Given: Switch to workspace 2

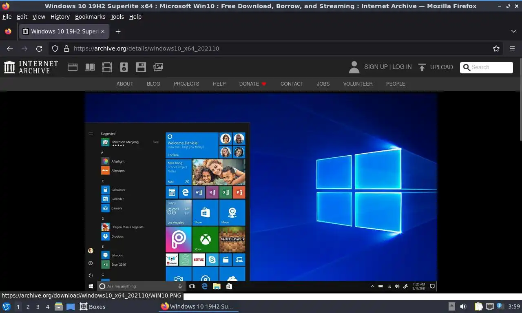Looking at the screenshot, I should 28,307.
